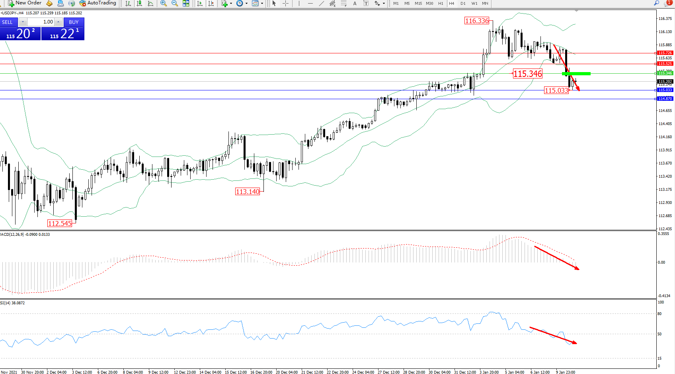Toggle the chart shift icon
Viewport: 675px width, 374px height.
pos(211,3)
